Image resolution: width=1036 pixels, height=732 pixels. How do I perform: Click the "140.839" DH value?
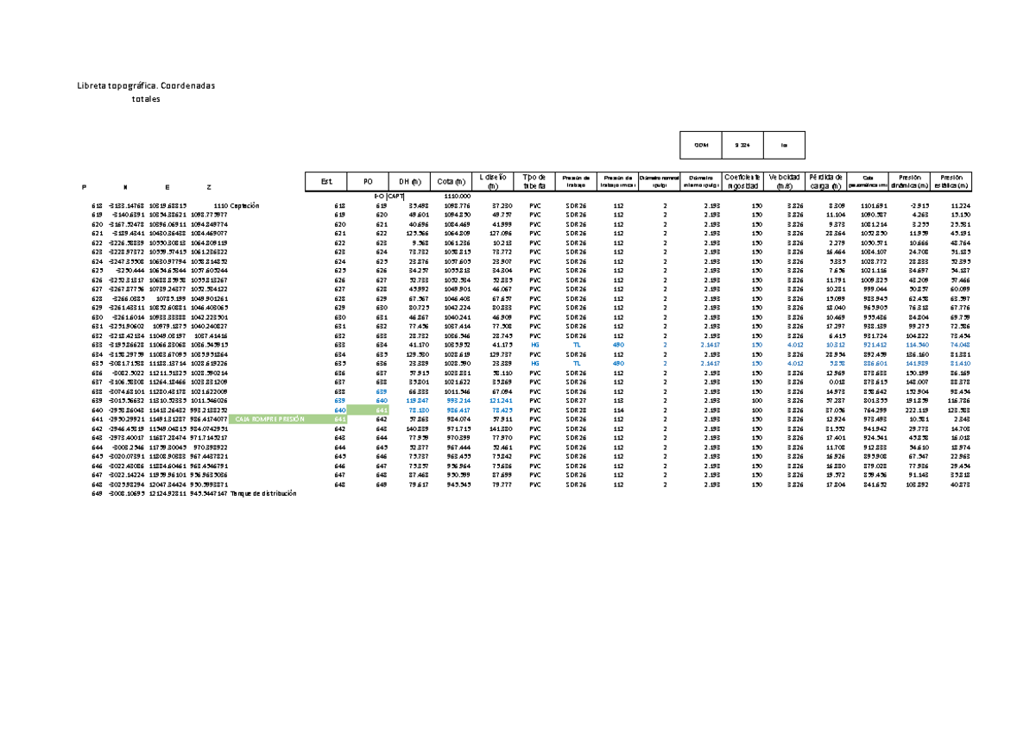click(416, 429)
